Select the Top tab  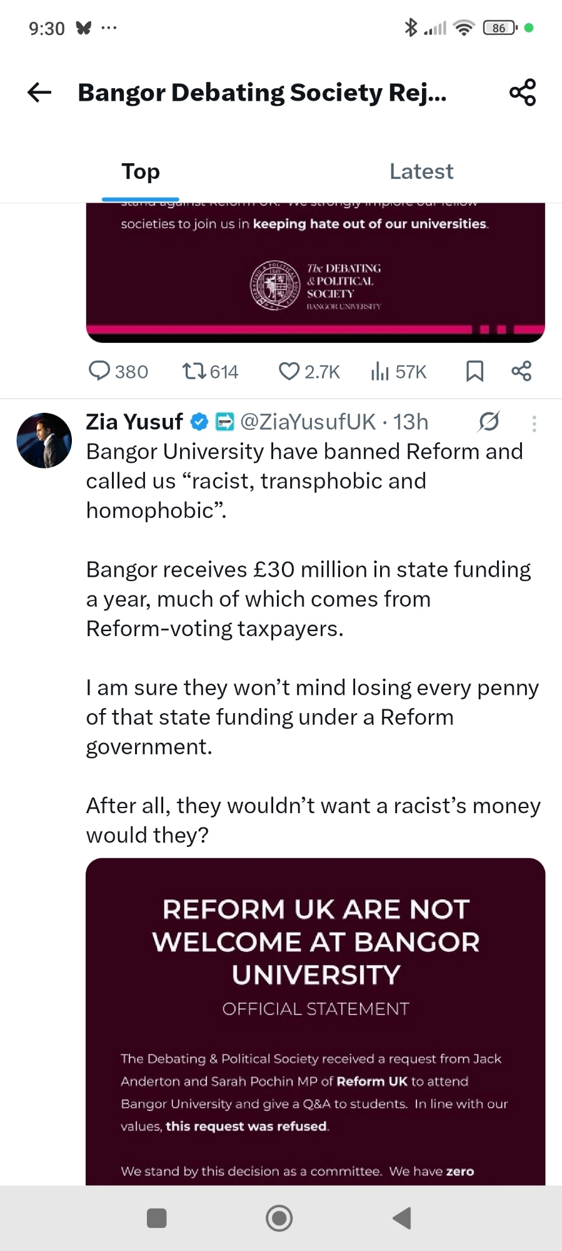[141, 171]
